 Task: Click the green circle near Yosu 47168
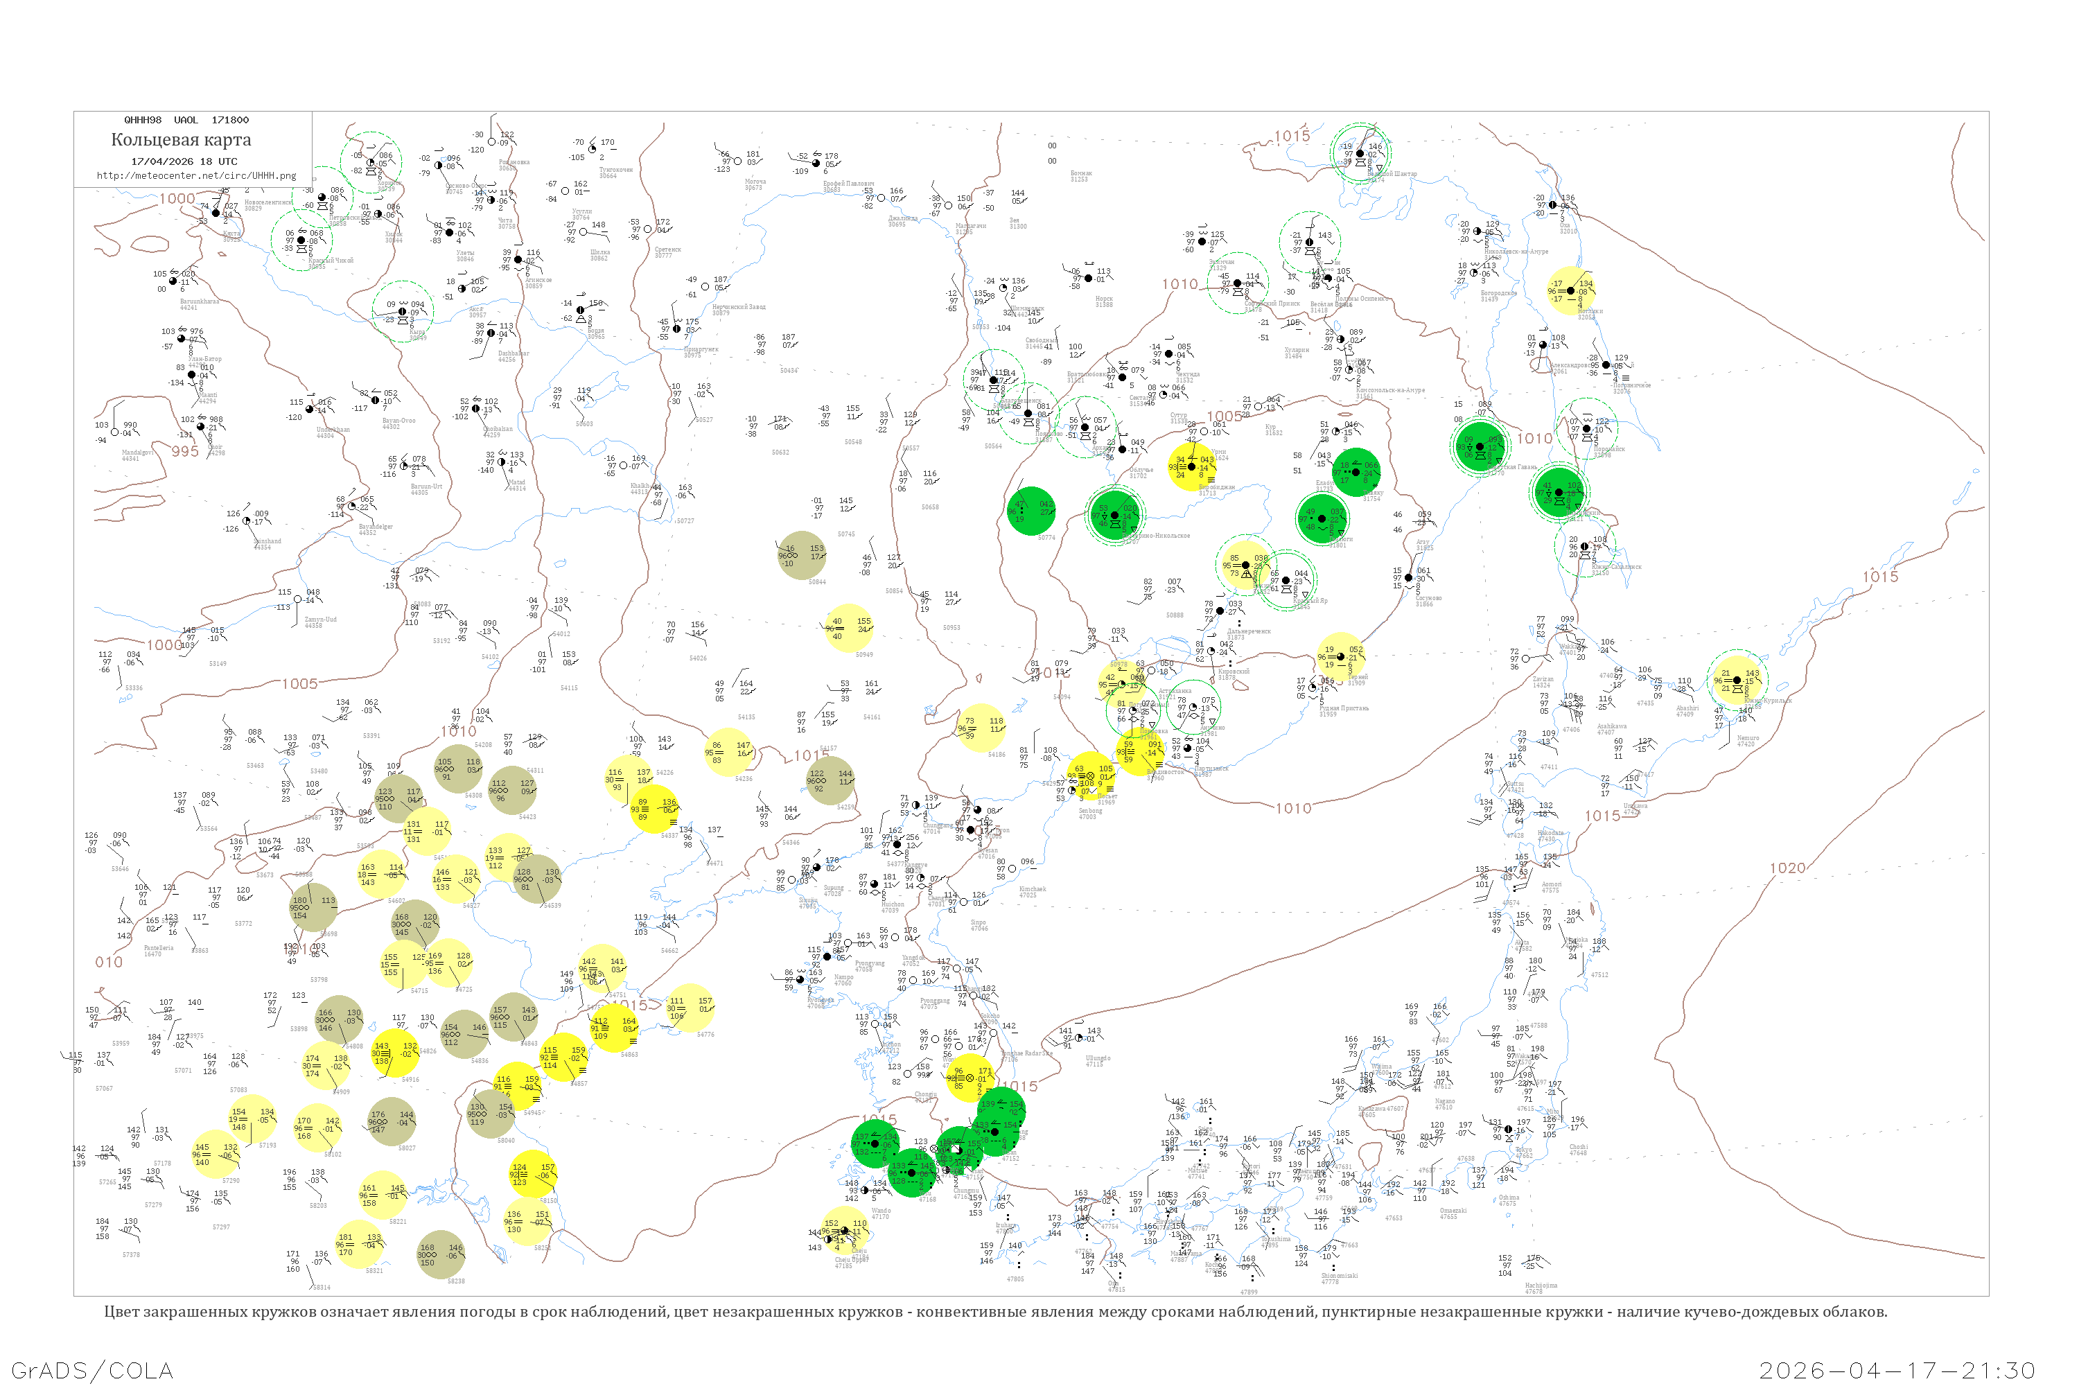coord(911,1172)
